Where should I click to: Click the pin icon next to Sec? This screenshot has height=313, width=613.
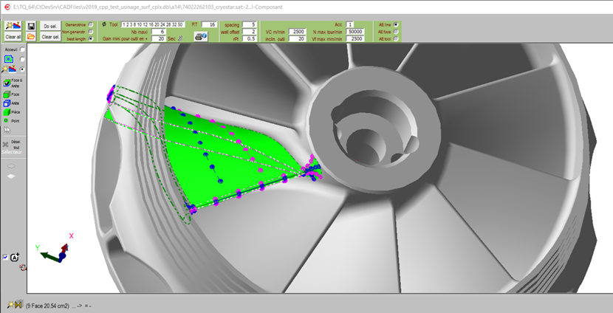point(181,38)
